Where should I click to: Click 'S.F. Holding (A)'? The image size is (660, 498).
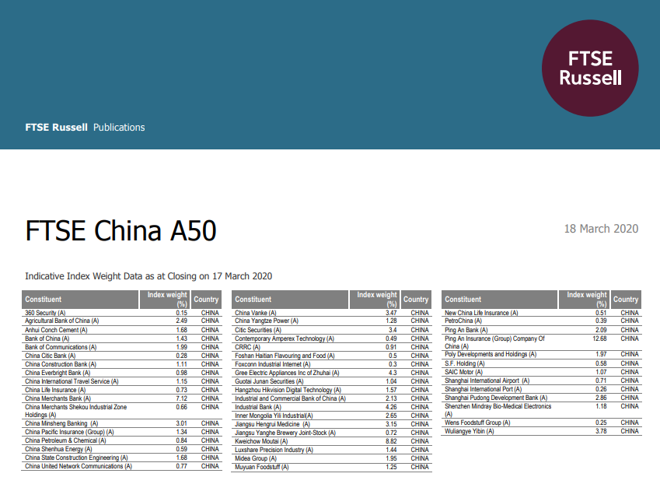pos(465,363)
